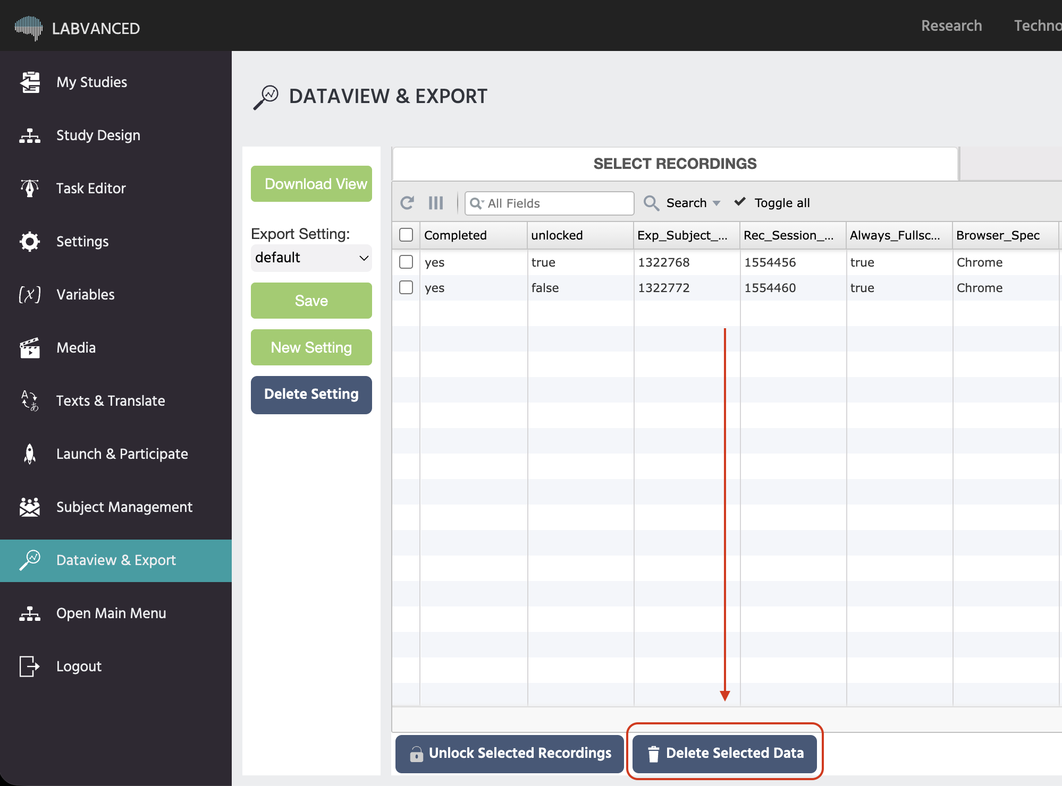Click the Browser_Spec column header
Viewport: 1062px width, 786px height.
click(1006, 235)
